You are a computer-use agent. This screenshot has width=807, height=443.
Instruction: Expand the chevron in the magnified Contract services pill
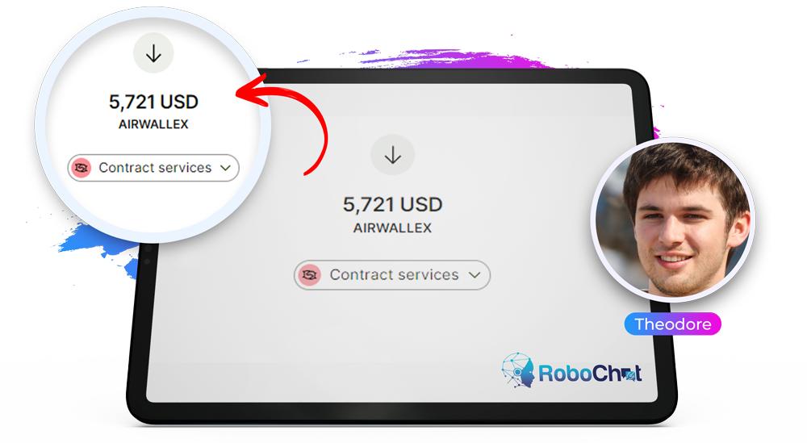pos(225,168)
